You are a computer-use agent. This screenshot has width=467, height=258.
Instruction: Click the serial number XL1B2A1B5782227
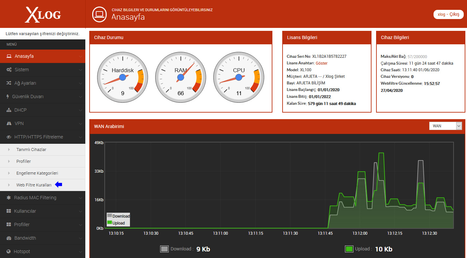329,56
